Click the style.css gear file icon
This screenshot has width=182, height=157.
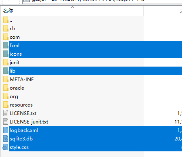pyautogui.click(x=5, y=147)
